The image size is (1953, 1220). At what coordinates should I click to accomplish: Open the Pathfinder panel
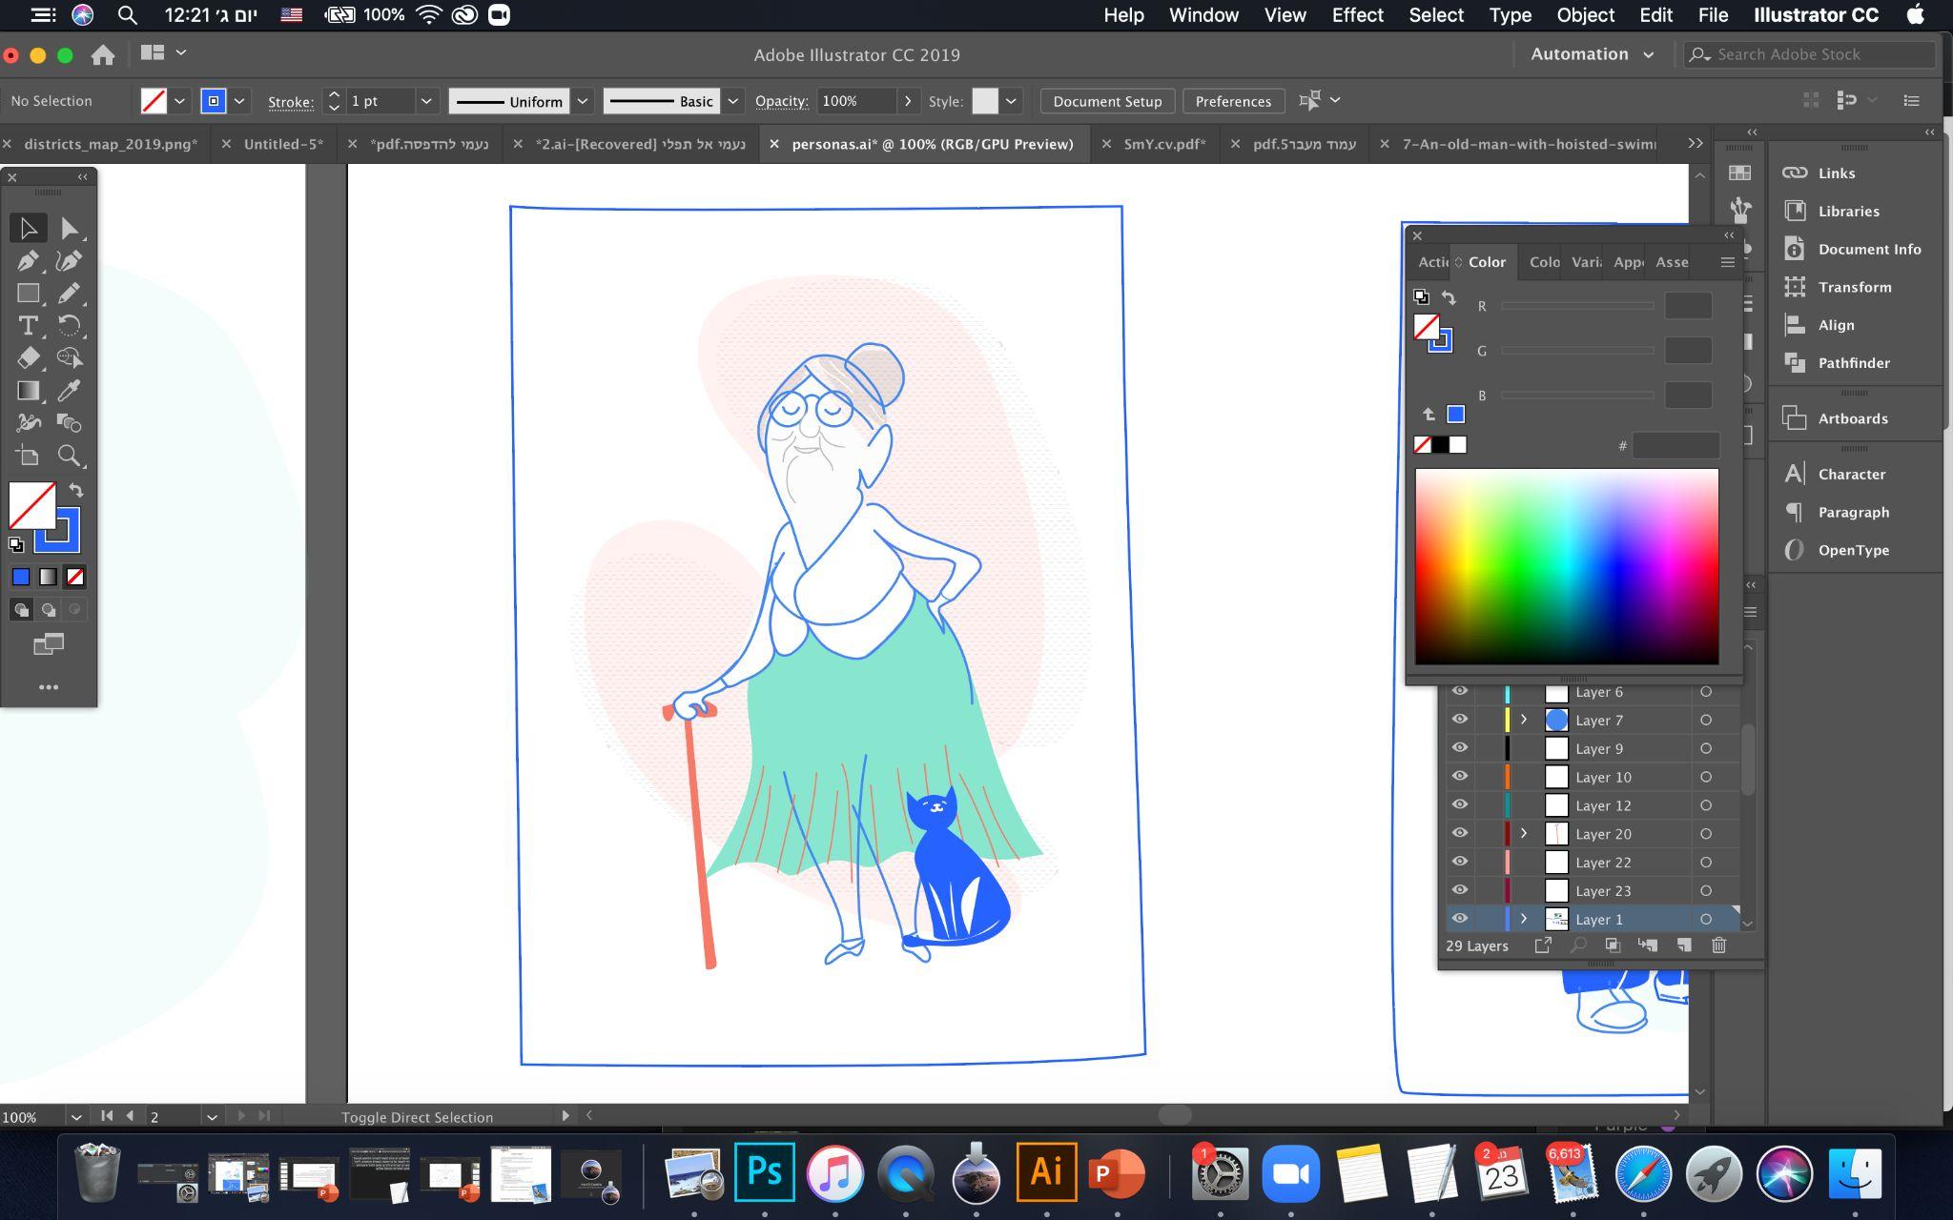1853,363
